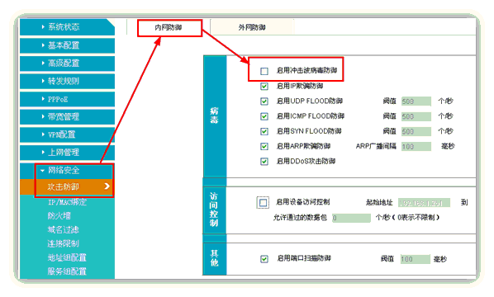Expand the 系统状态 menu arrow
Image resolution: width=494 pixels, height=297 pixels.
click(43, 27)
